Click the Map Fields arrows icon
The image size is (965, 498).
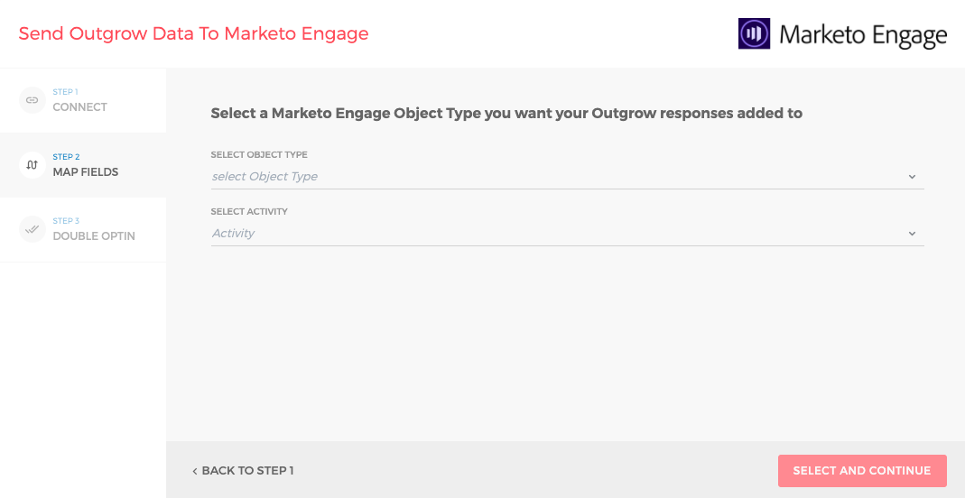tap(32, 165)
